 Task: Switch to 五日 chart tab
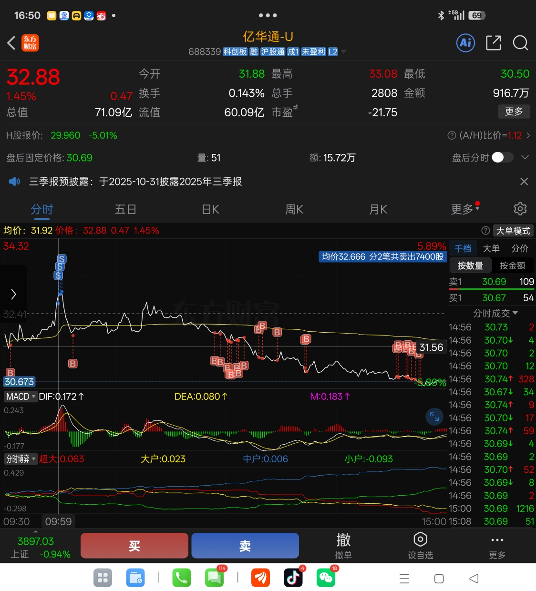[x=126, y=209]
